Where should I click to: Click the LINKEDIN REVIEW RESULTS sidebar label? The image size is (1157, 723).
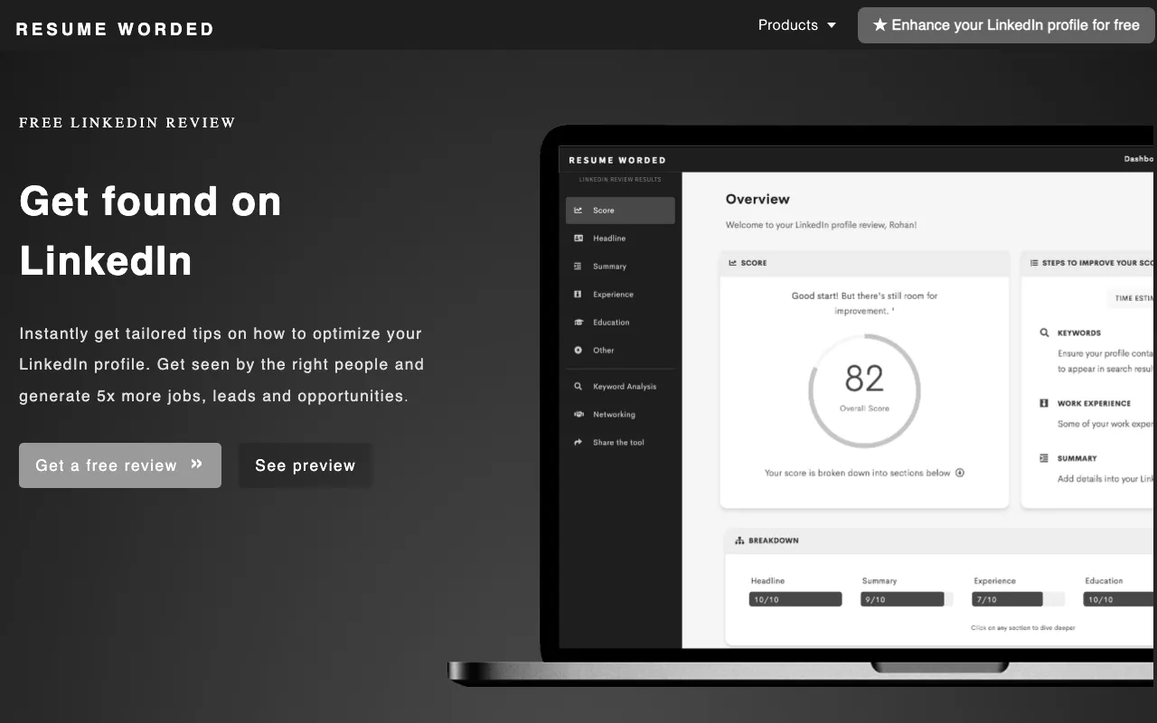tap(620, 180)
